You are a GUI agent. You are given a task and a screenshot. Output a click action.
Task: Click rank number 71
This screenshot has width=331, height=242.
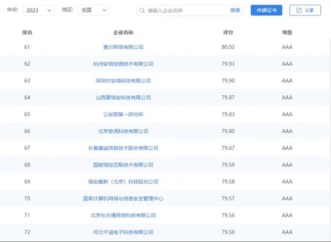pos(27,215)
